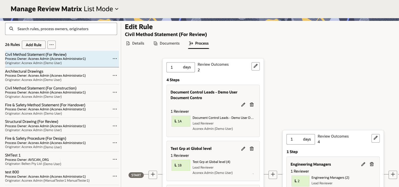The image size is (399, 187).
Task: Open actions menu for SMTest 1 rule
Action: point(115,159)
